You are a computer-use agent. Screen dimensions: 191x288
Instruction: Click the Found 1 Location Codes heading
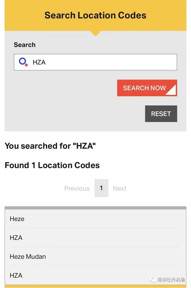52,165
